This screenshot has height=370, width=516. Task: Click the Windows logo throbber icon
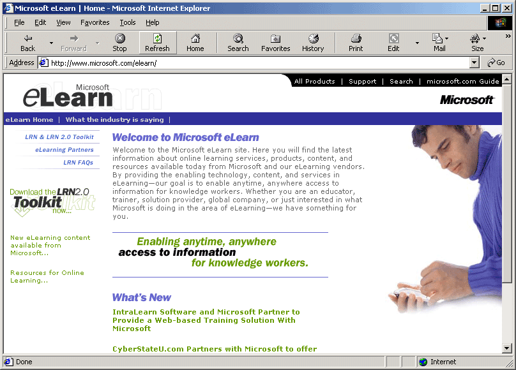500,22
